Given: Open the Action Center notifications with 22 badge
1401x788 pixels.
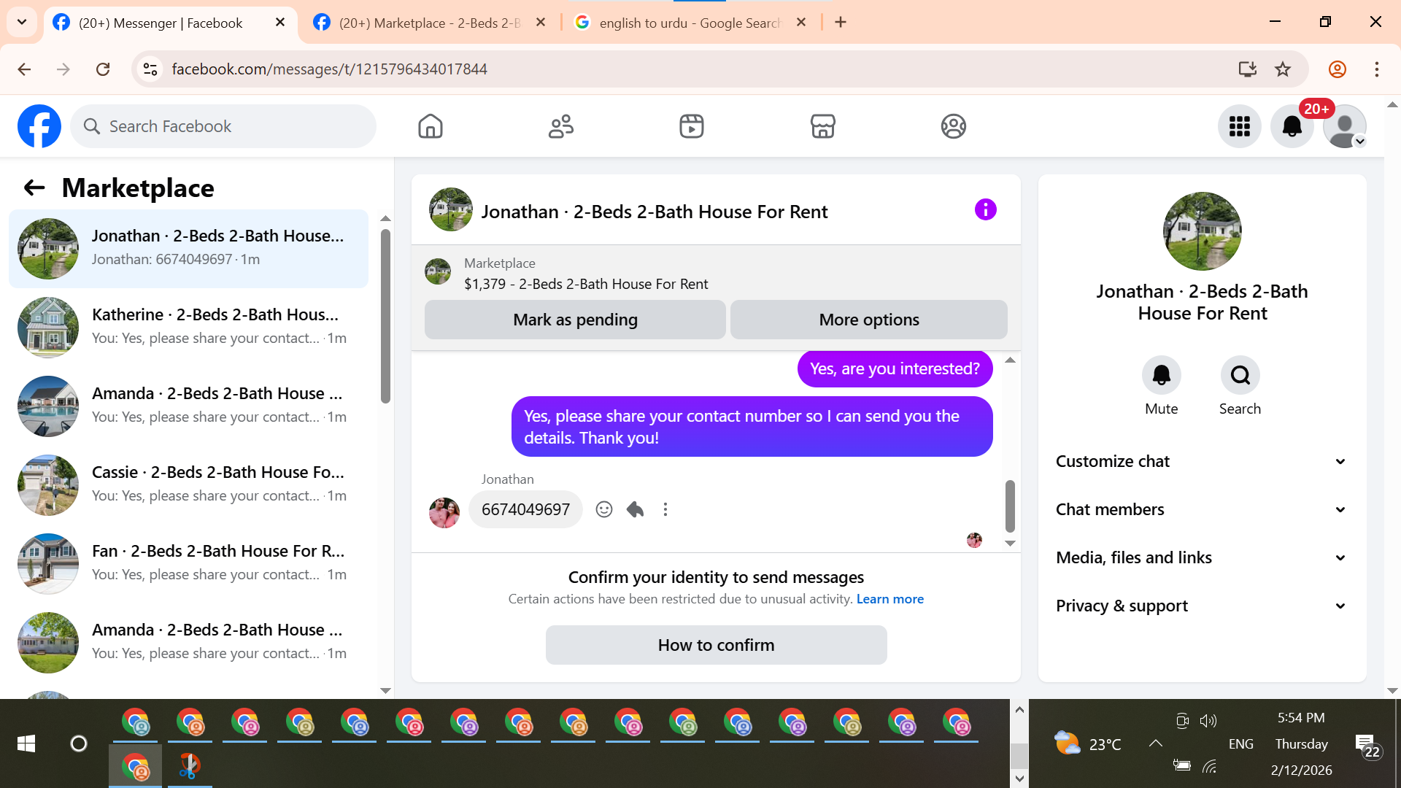Looking at the screenshot, I should tap(1367, 746).
